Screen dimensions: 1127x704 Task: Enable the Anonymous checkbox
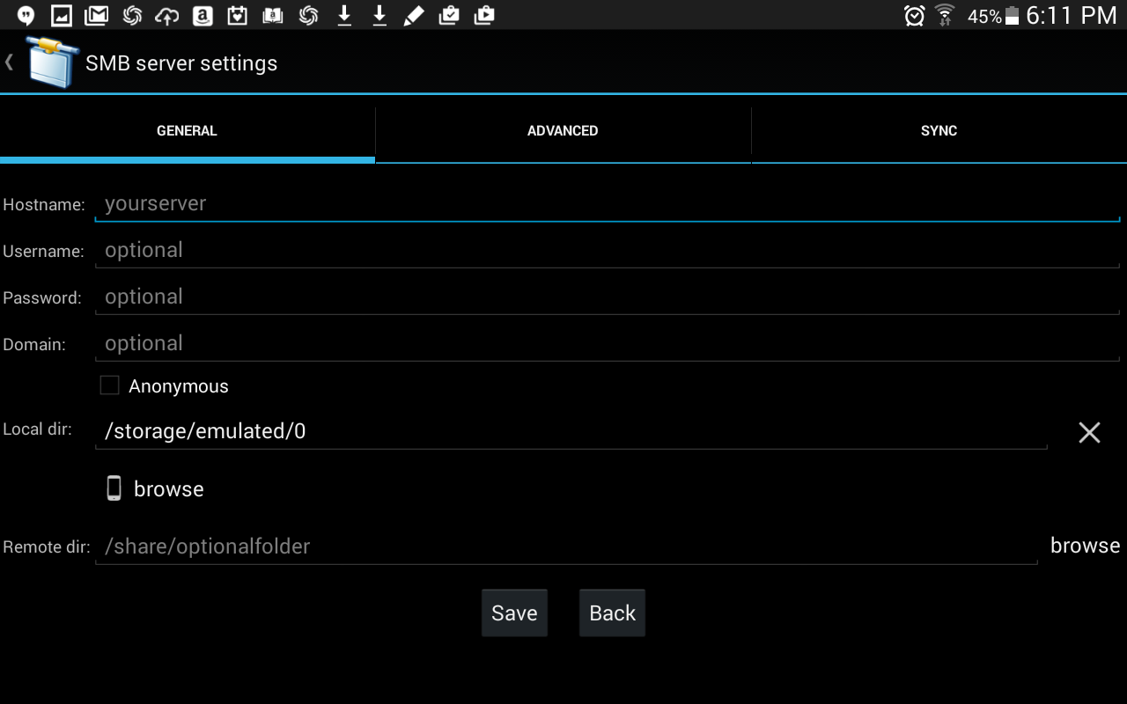click(x=109, y=385)
